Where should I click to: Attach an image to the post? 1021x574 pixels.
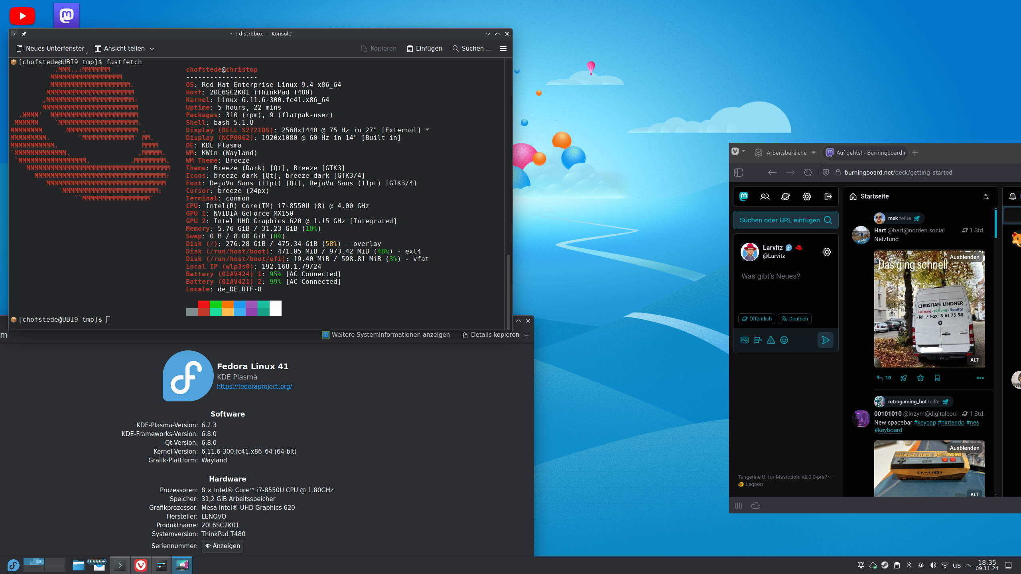(745, 340)
